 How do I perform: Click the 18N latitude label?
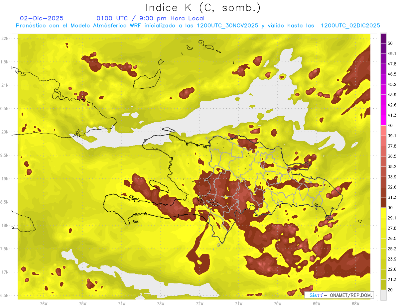pos(5,225)
